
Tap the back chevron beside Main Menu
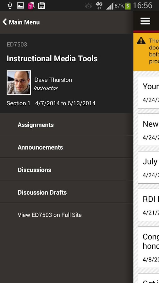coord(5,22)
